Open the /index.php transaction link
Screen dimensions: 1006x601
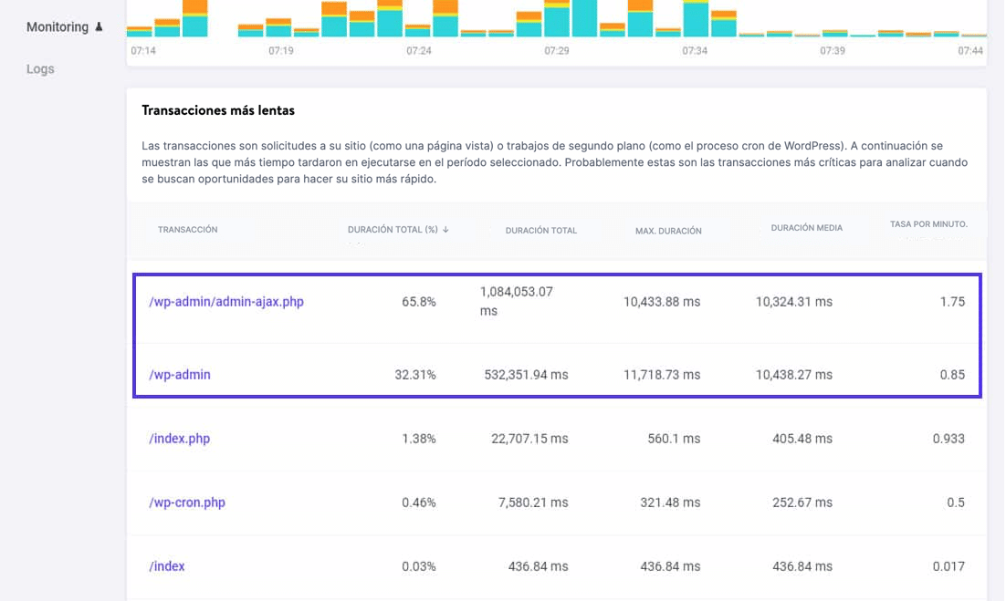coord(181,439)
